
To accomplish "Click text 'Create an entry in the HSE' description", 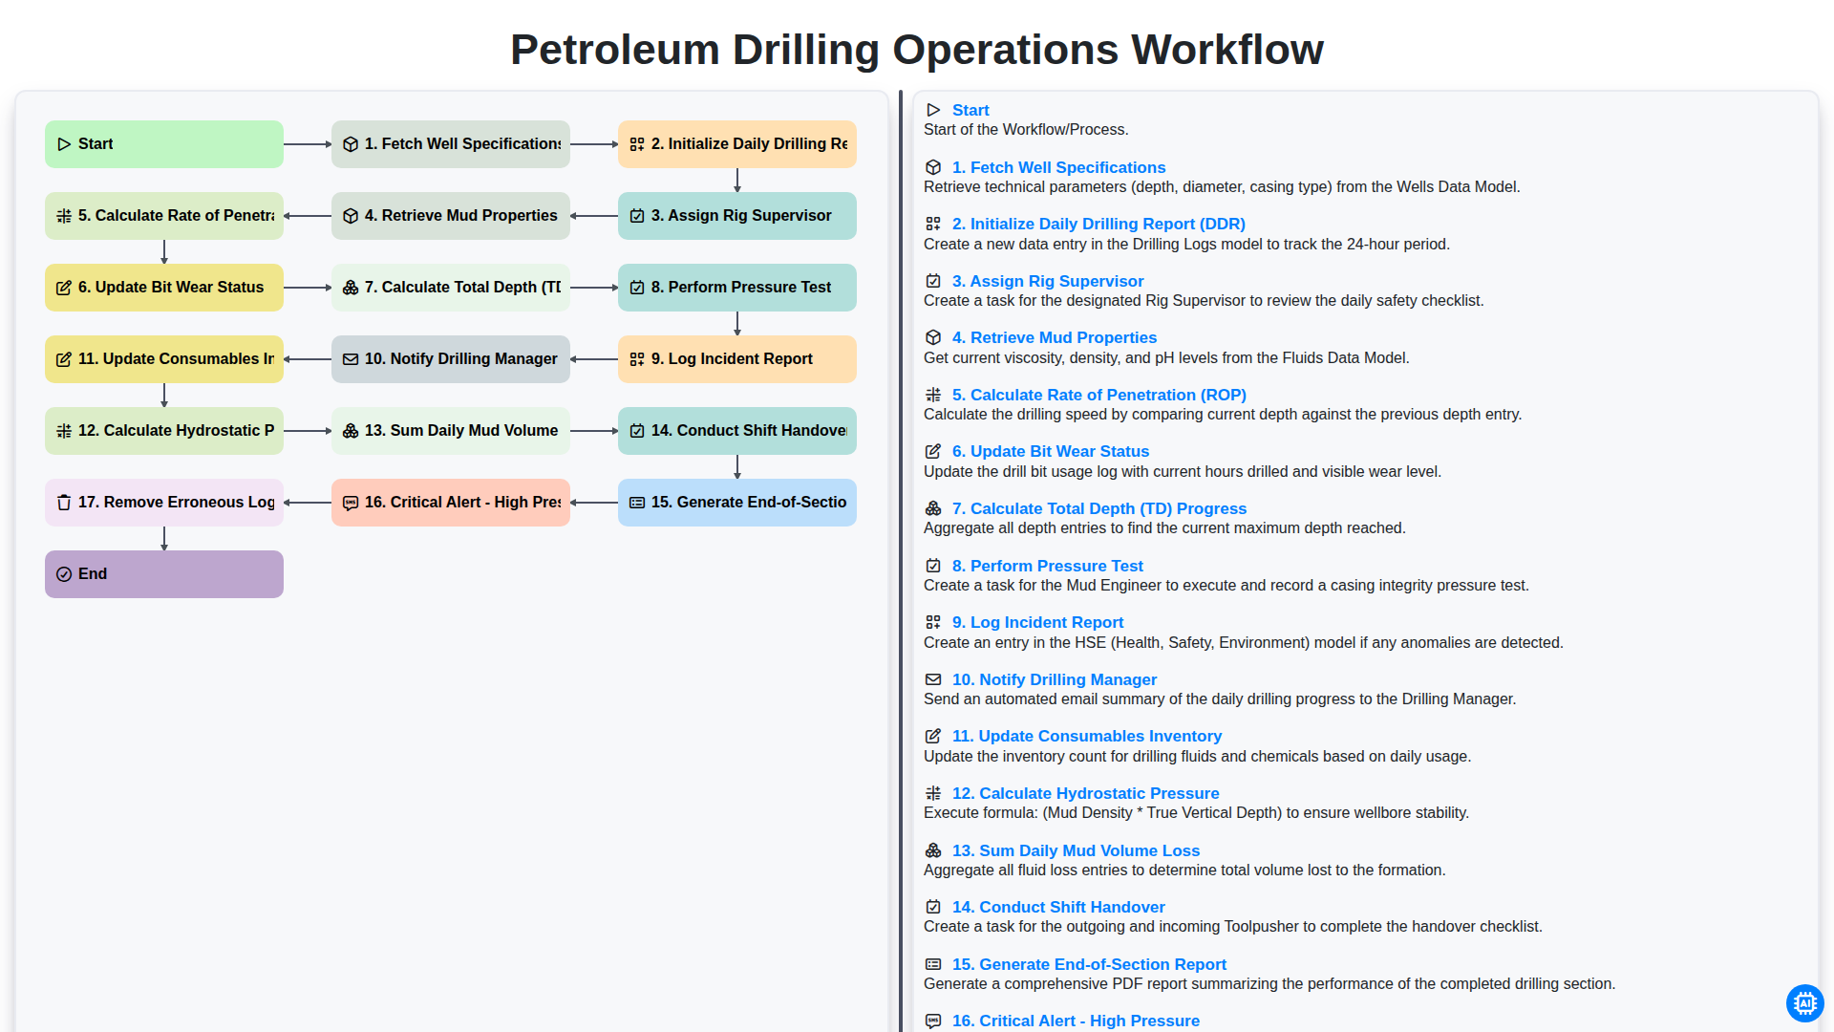I will [x=1244, y=642].
